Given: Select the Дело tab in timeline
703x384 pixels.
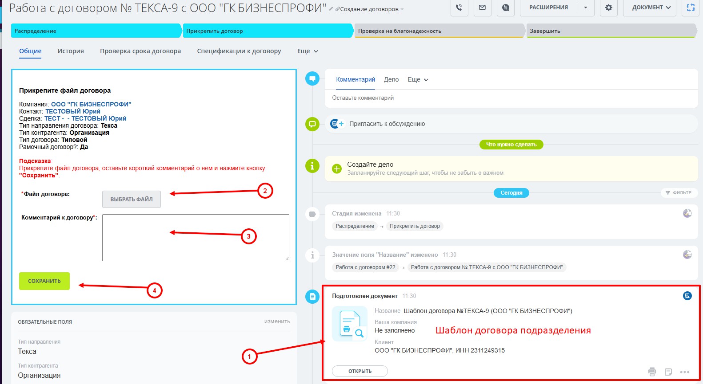Looking at the screenshot, I should [391, 79].
